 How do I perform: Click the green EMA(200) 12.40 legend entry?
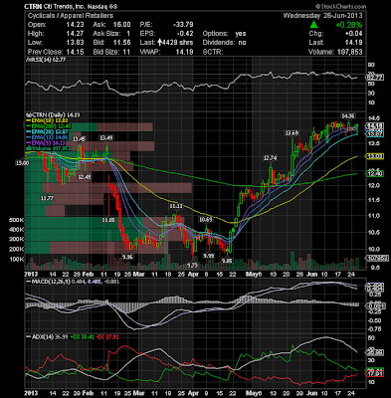click(49, 125)
